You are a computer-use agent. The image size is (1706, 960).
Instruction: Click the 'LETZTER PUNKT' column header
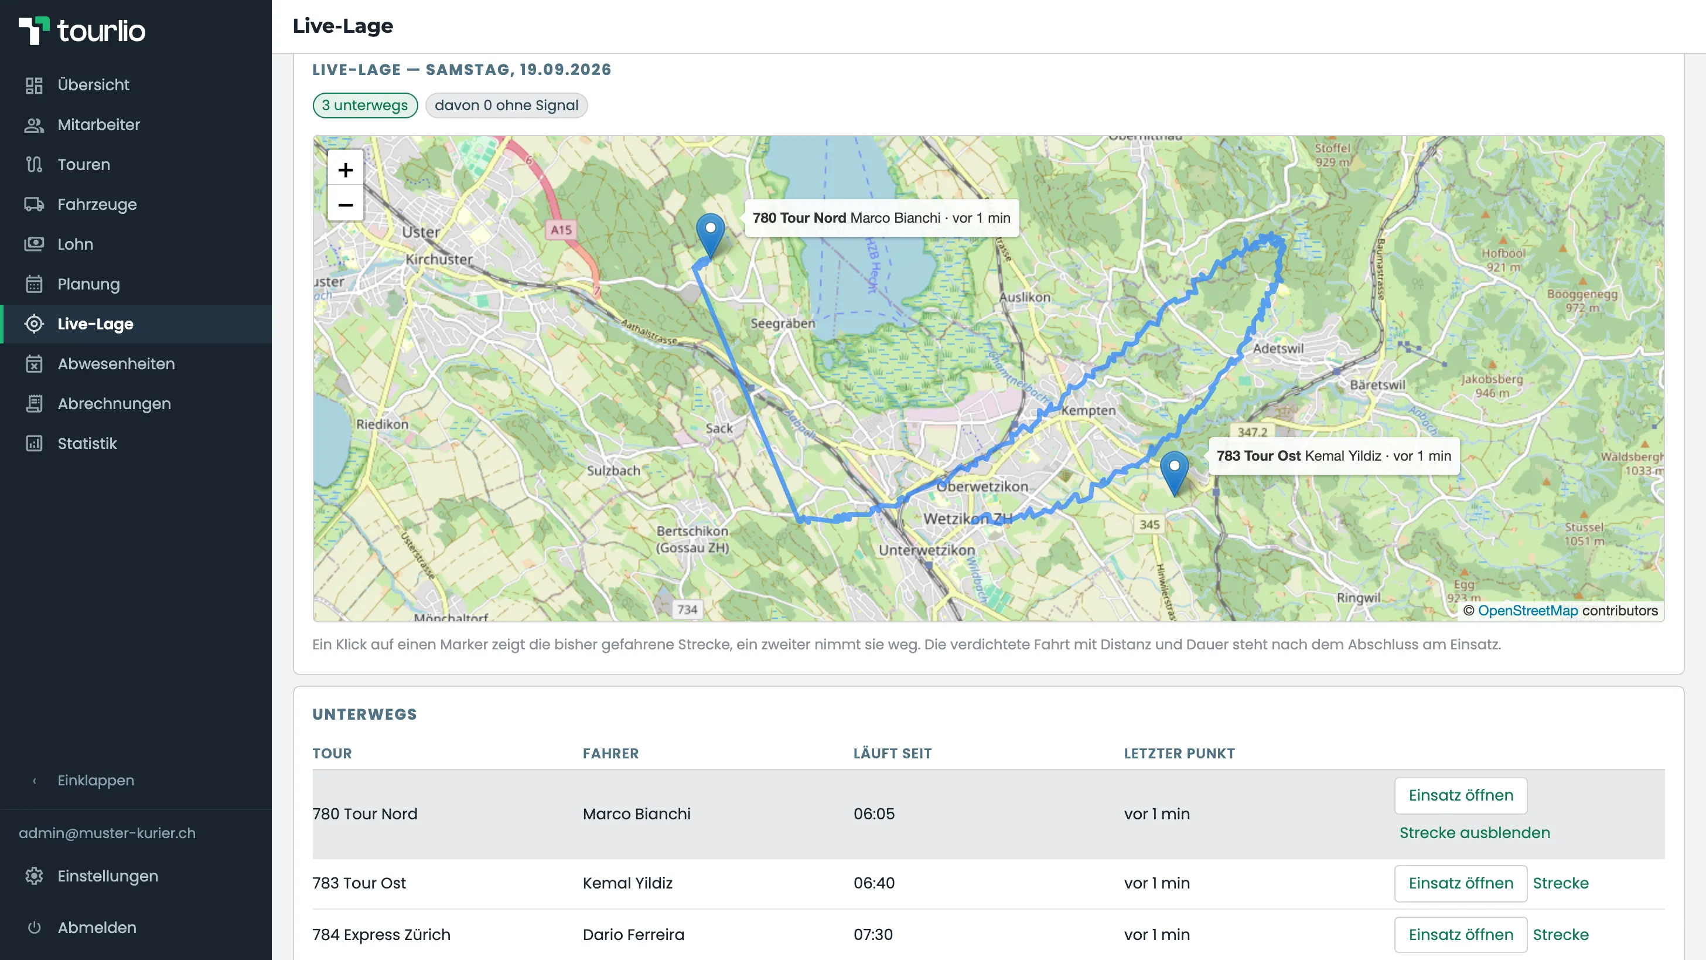click(1179, 753)
